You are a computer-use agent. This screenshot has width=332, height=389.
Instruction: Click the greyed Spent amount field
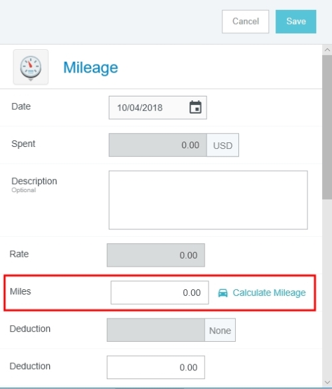tap(158, 145)
